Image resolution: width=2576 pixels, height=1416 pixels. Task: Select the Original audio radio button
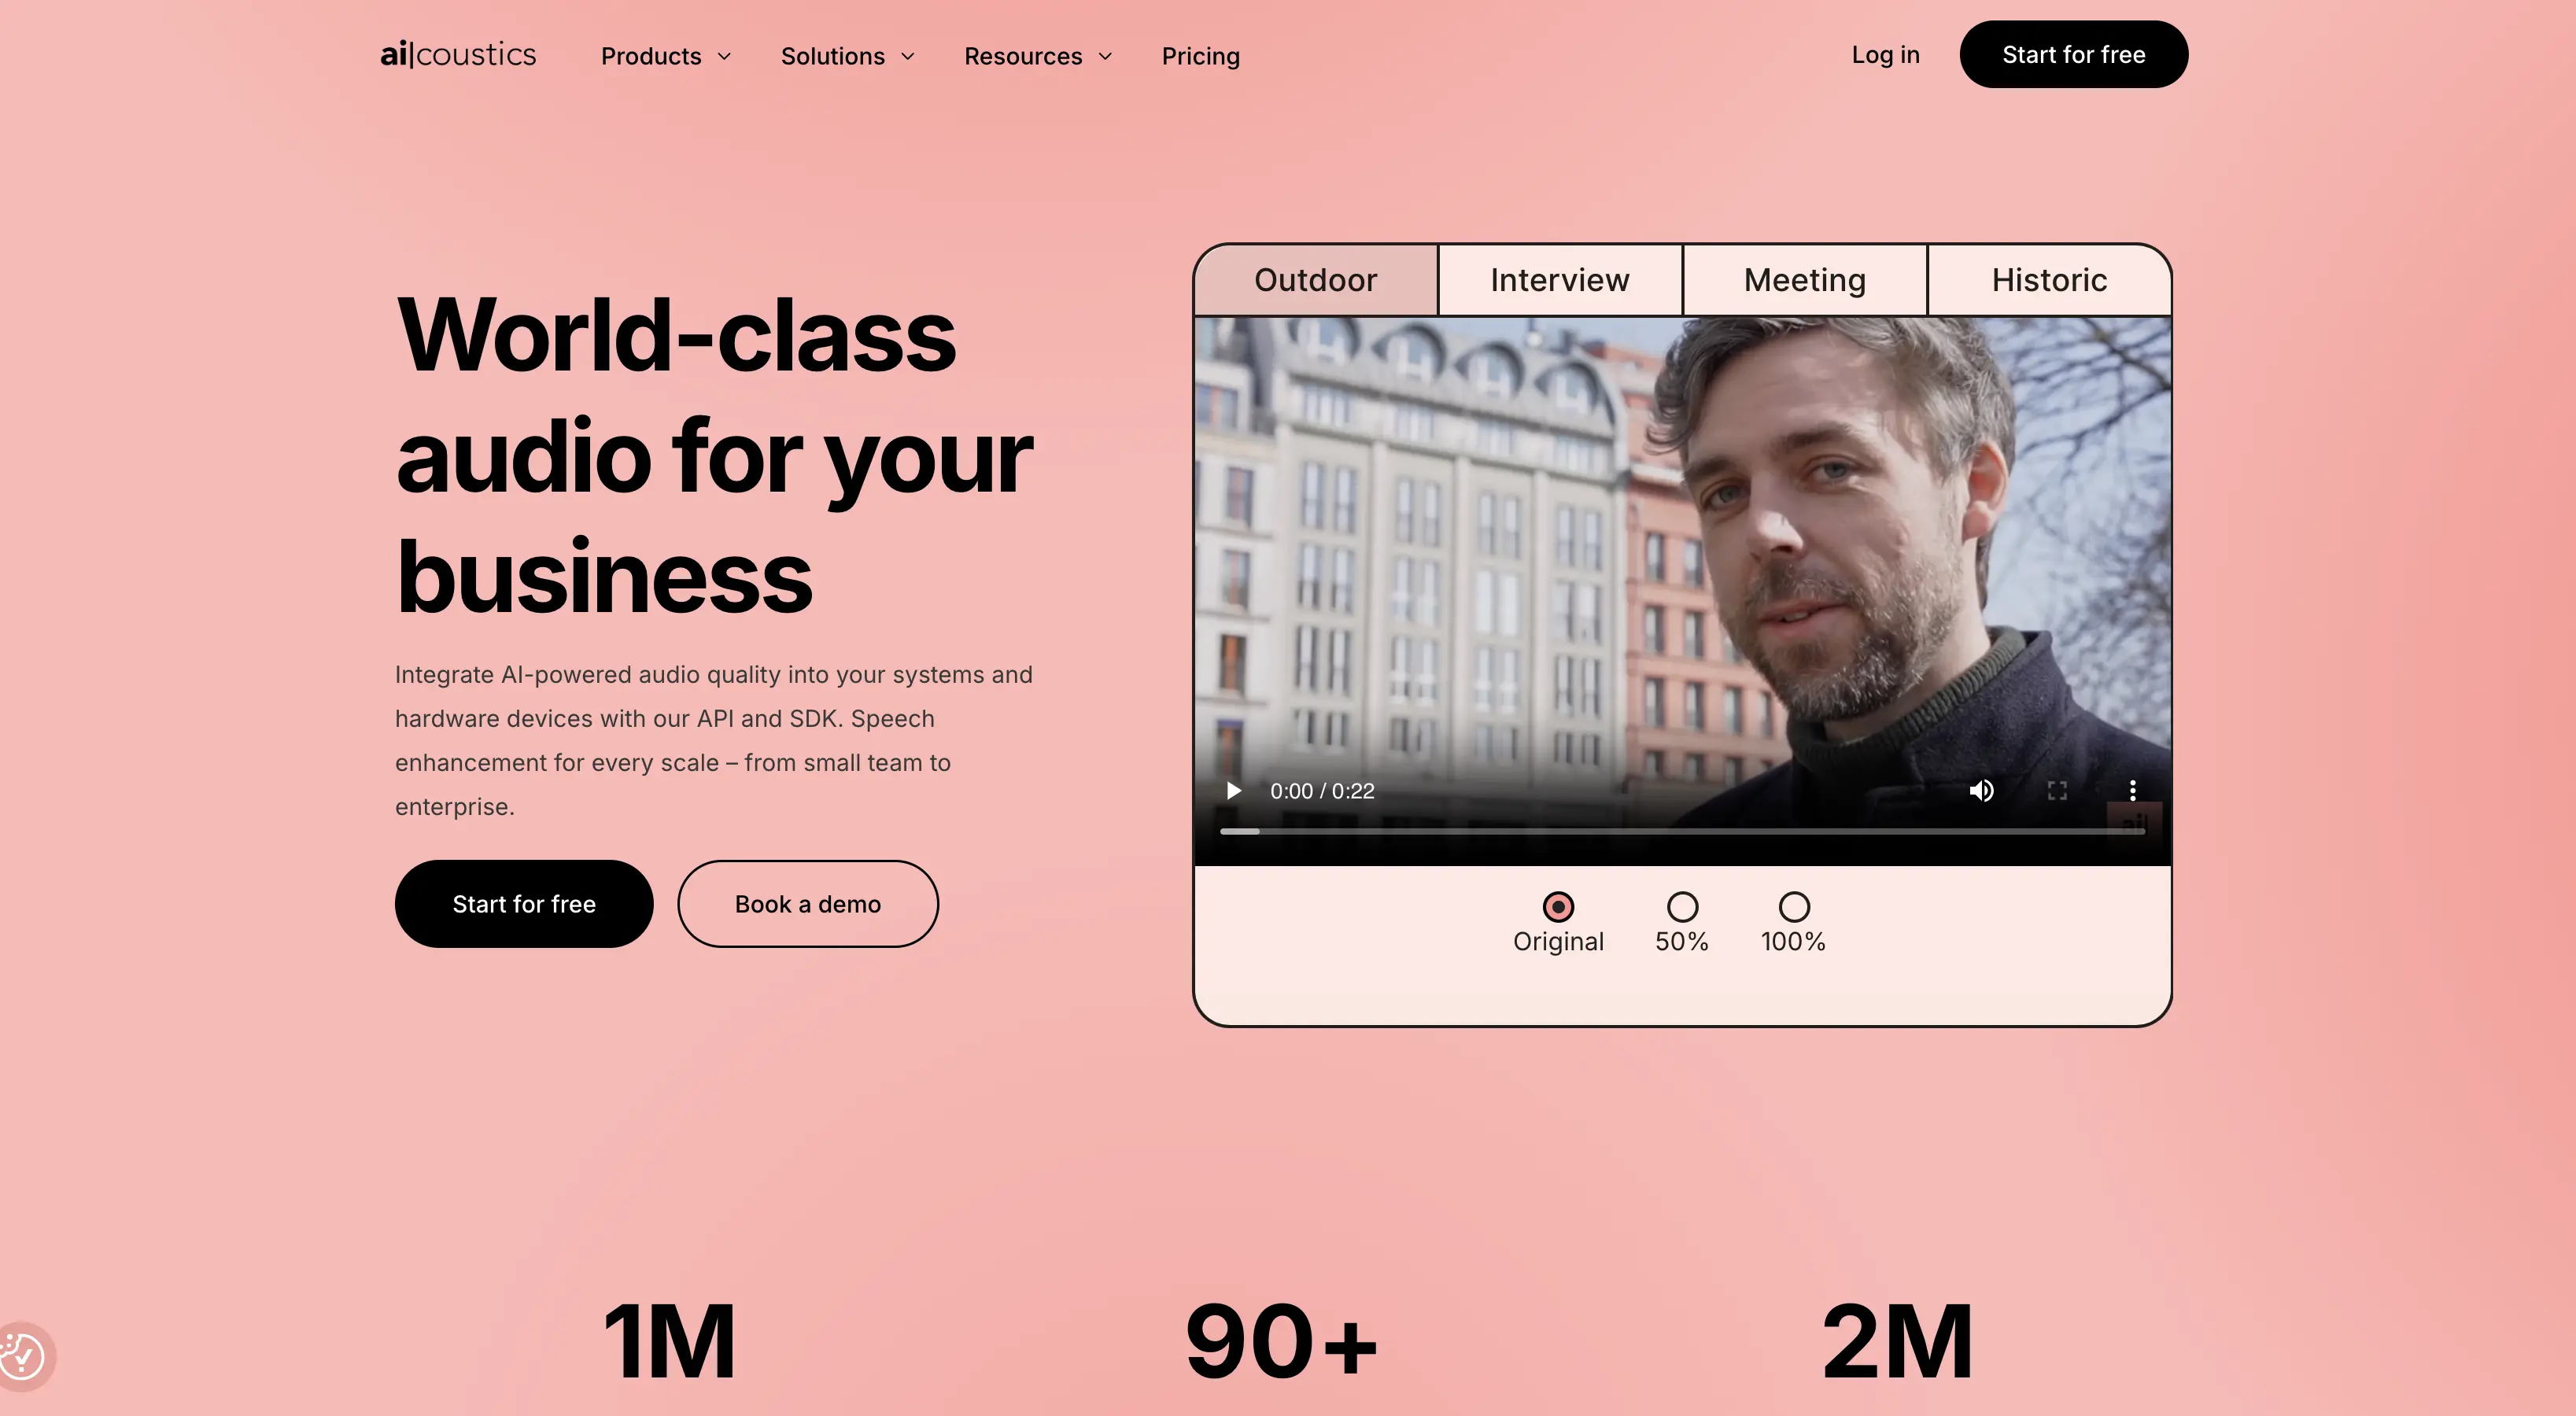click(1557, 905)
